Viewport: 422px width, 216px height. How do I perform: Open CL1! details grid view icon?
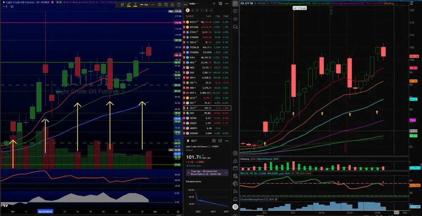pos(214,141)
